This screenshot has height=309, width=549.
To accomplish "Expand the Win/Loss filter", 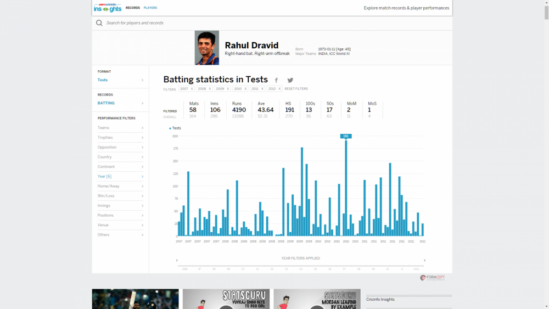I will pos(120,196).
